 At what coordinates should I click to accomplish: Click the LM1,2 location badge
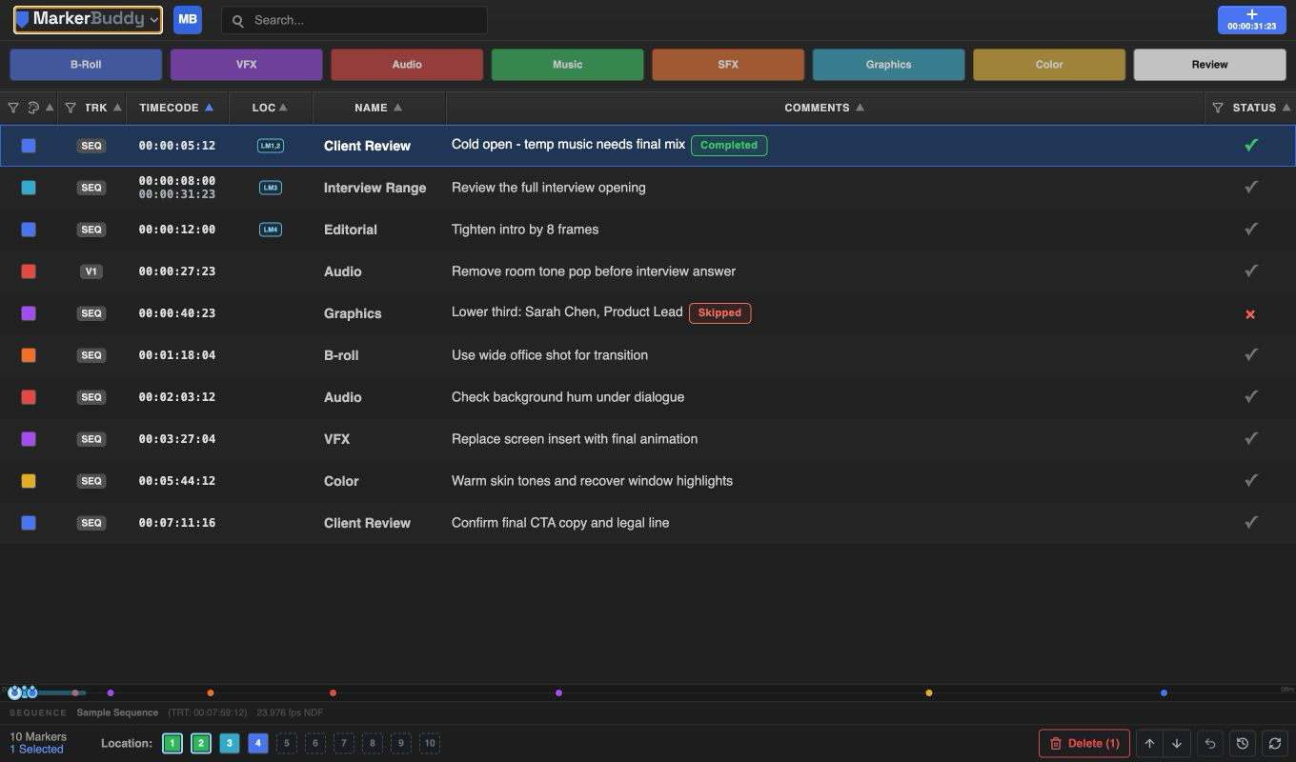coord(271,146)
